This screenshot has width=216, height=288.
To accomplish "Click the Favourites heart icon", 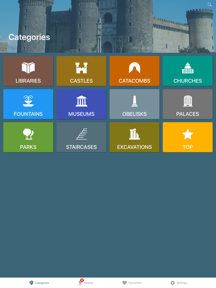I will [x=124, y=283].
